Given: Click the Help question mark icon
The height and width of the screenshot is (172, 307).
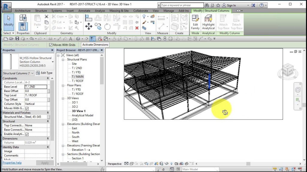Looking at the screenshot, I should 261,5.
